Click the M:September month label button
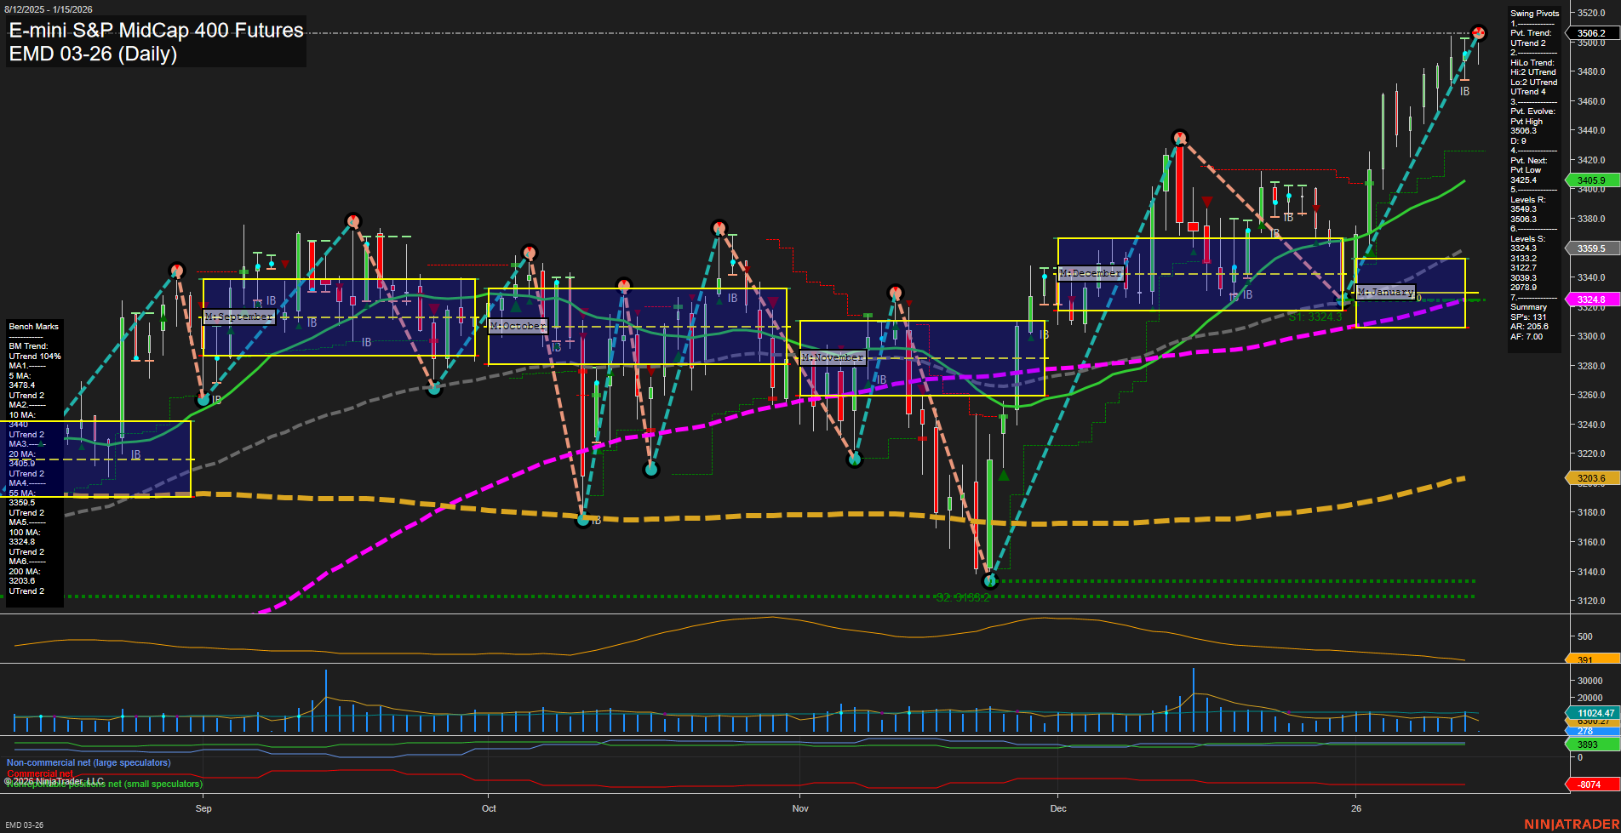The height and width of the screenshot is (833, 1621). coord(238,317)
